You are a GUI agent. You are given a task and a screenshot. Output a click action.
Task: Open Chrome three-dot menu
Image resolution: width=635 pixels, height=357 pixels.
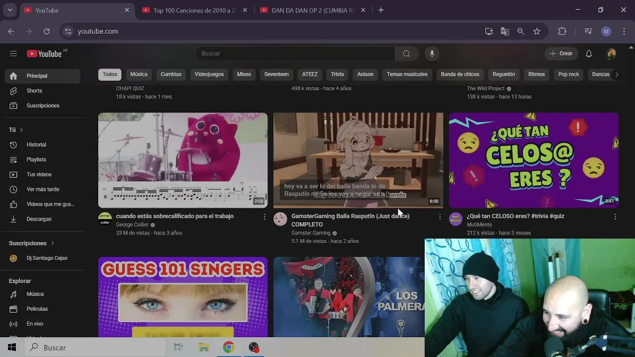pyautogui.click(x=624, y=31)
